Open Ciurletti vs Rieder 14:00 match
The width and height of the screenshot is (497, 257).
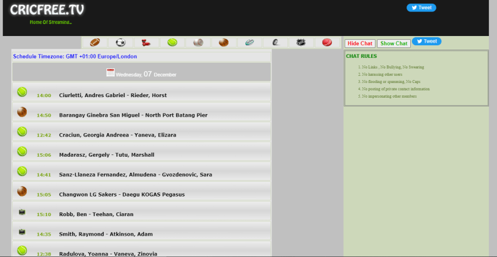click(x=112, y=95)
